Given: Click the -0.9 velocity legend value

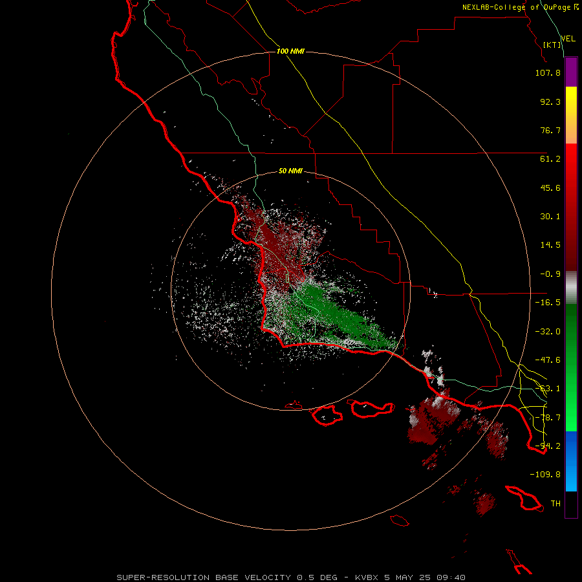Looking at the screenshot, I should (x=550, y=274).
